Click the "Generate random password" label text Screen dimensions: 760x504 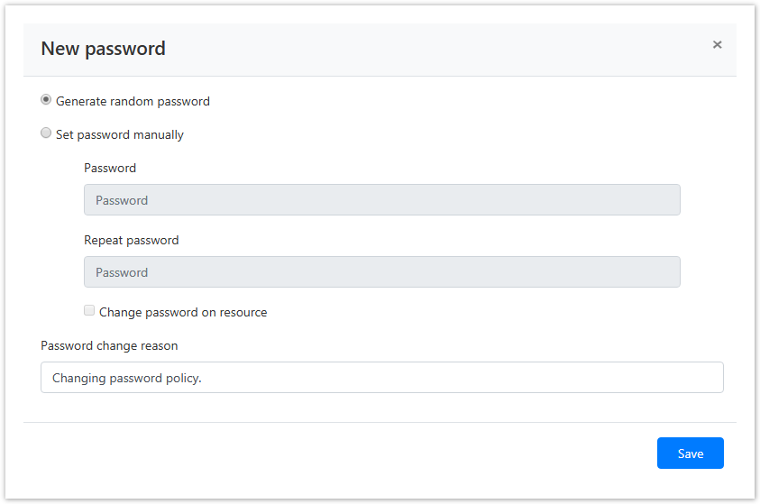tap(133, 102)
